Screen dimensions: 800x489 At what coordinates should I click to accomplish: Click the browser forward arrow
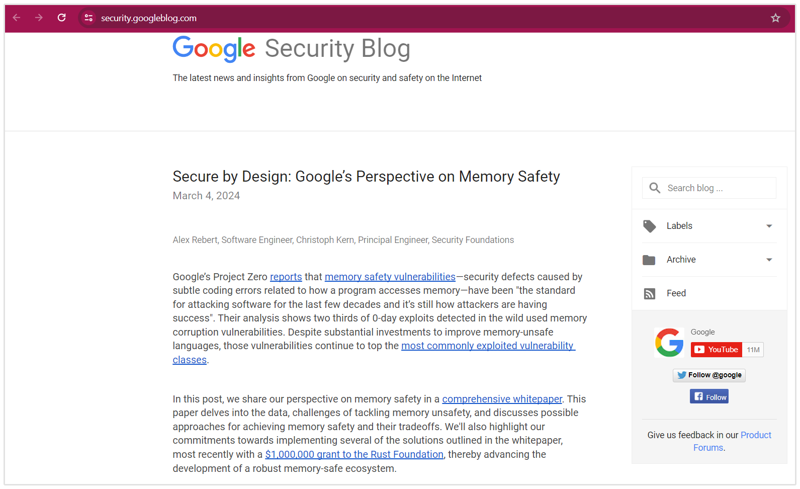click(x=39, y=18)
